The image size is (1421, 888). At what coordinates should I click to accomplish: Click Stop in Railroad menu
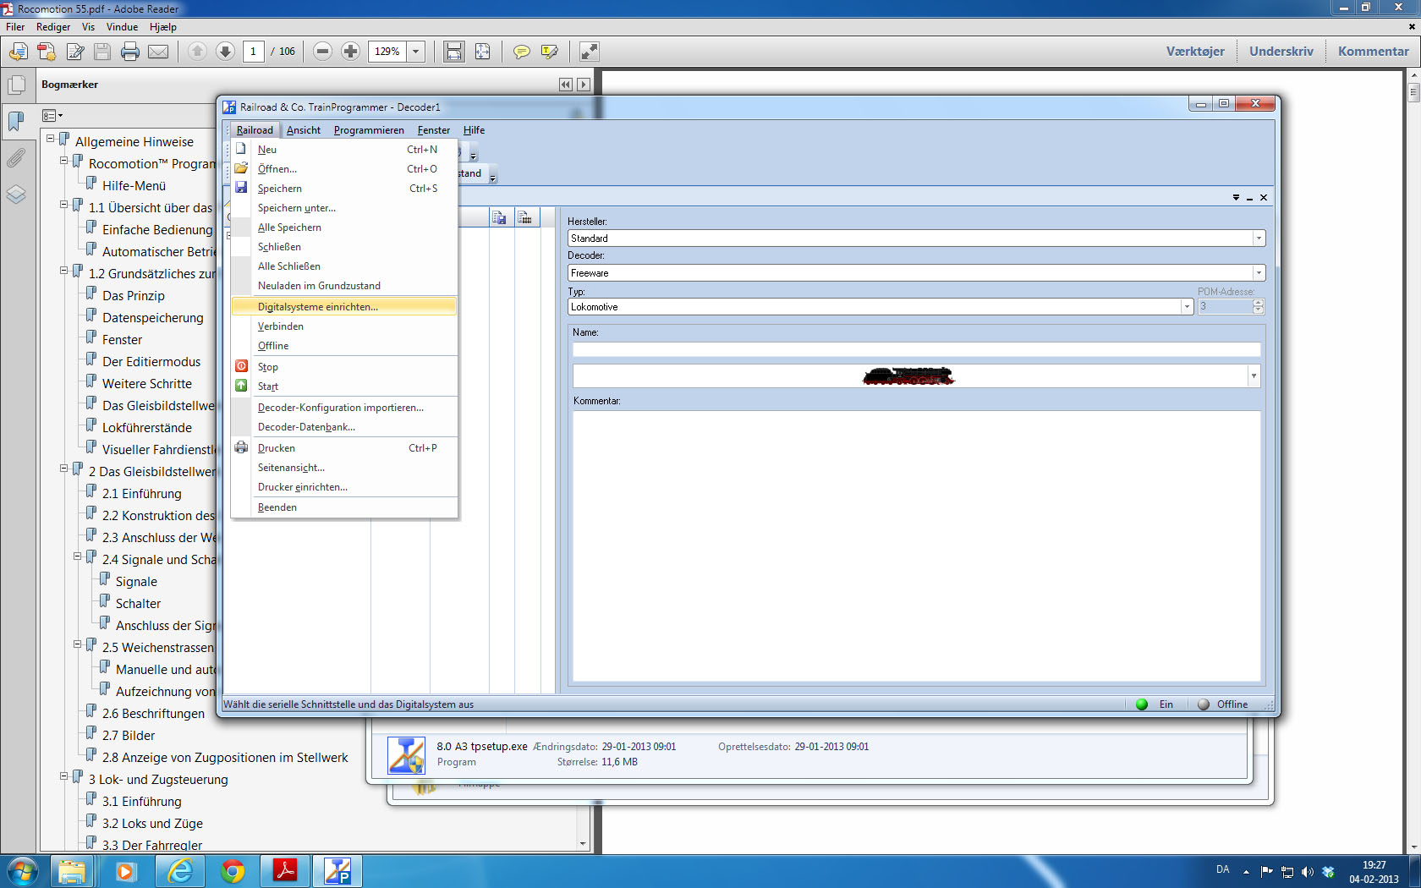(344, 367)
